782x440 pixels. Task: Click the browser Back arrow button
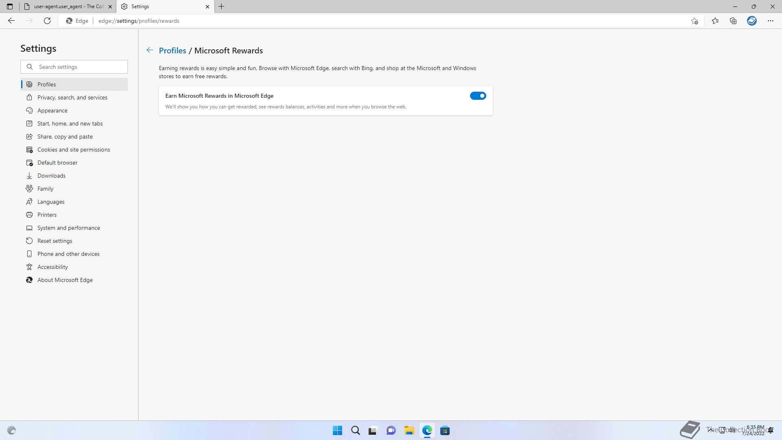click(11, 21)
